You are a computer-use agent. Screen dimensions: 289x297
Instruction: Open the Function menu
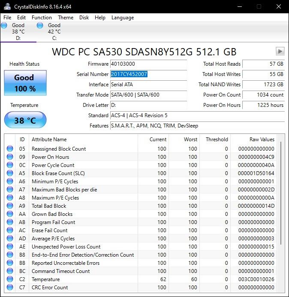click(x=42, y=18)
